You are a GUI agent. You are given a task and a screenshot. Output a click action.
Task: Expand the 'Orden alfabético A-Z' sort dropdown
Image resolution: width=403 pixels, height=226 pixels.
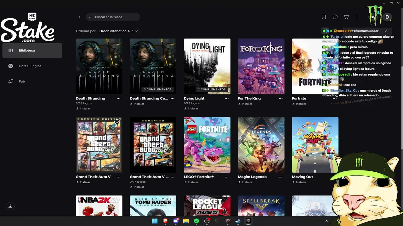(x=119, y=31)
